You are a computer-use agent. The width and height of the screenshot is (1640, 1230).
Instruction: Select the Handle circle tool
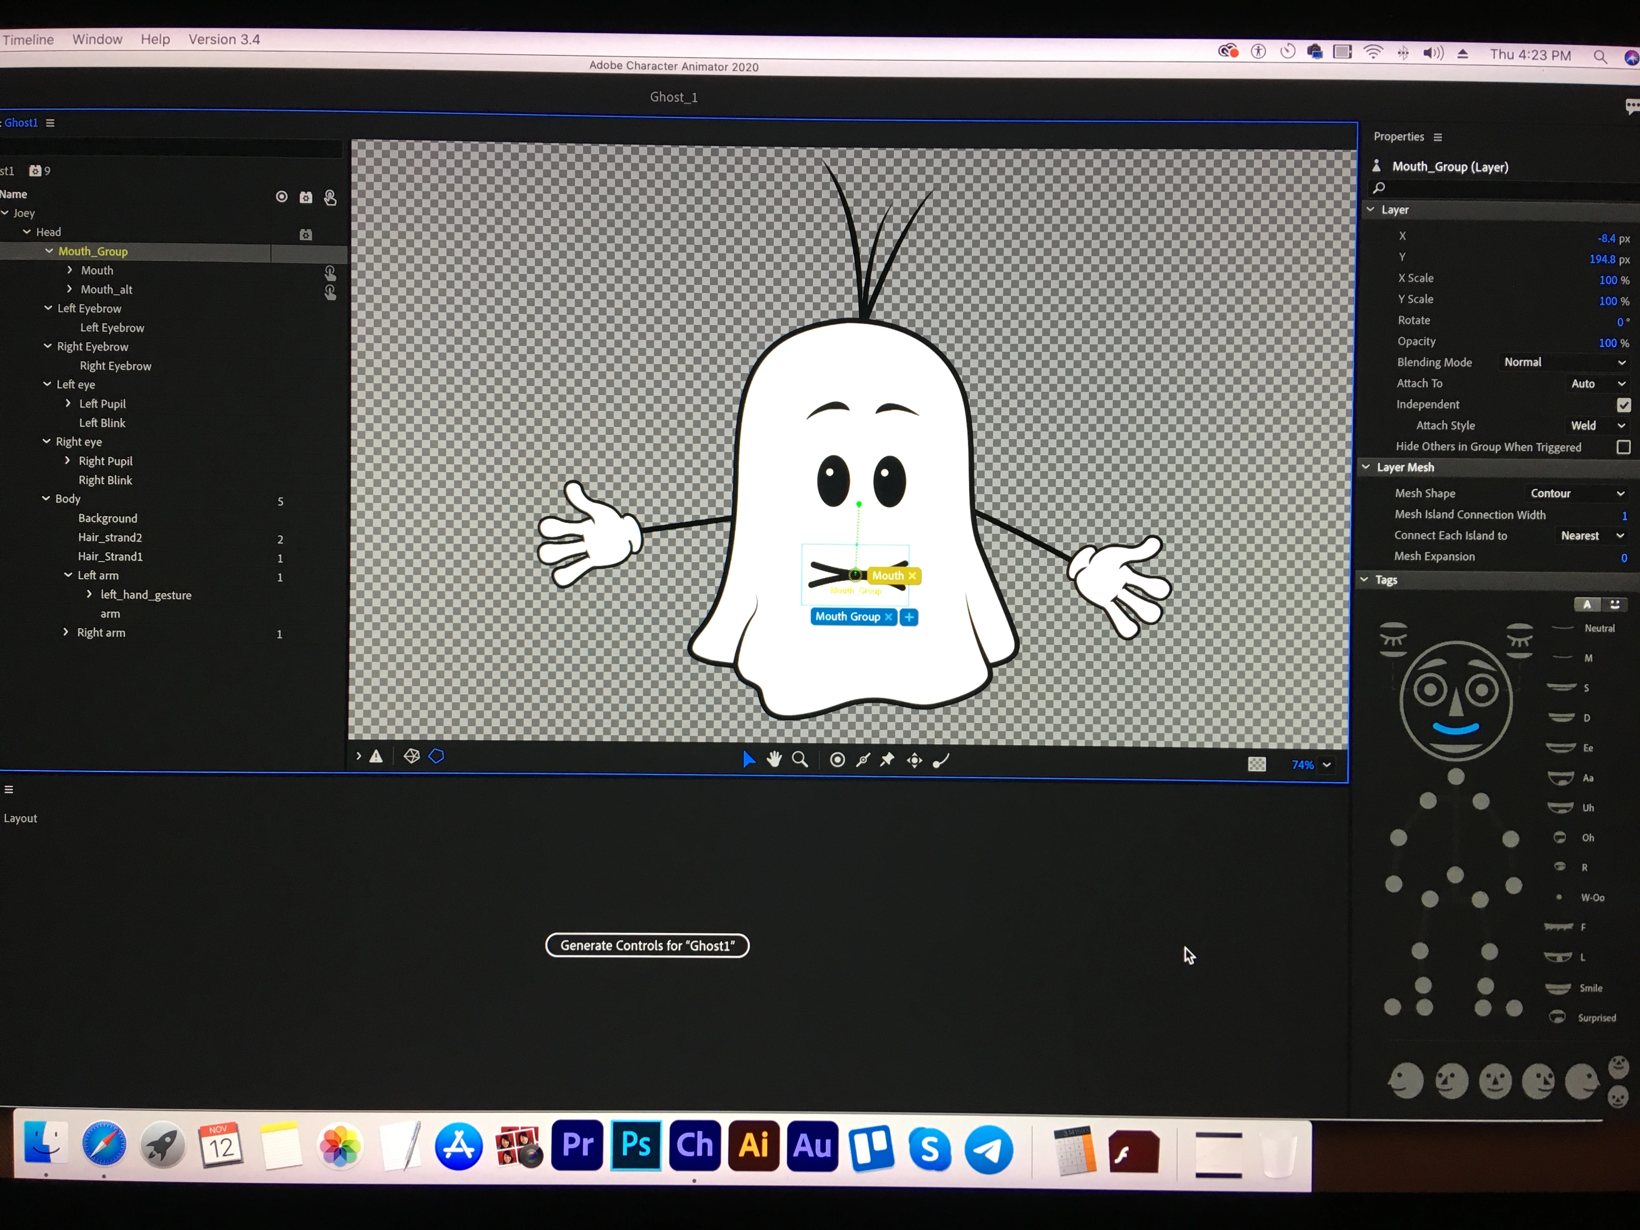tap(837, 760)
